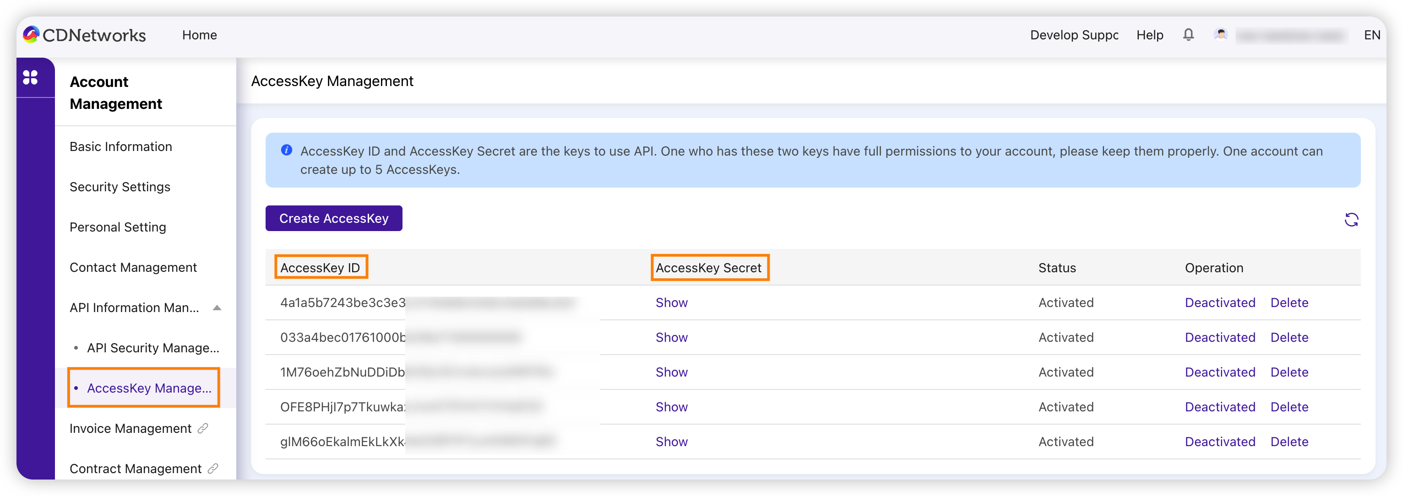Click the blurred account name in header

pyautogui.click(x=1291, y=36)
